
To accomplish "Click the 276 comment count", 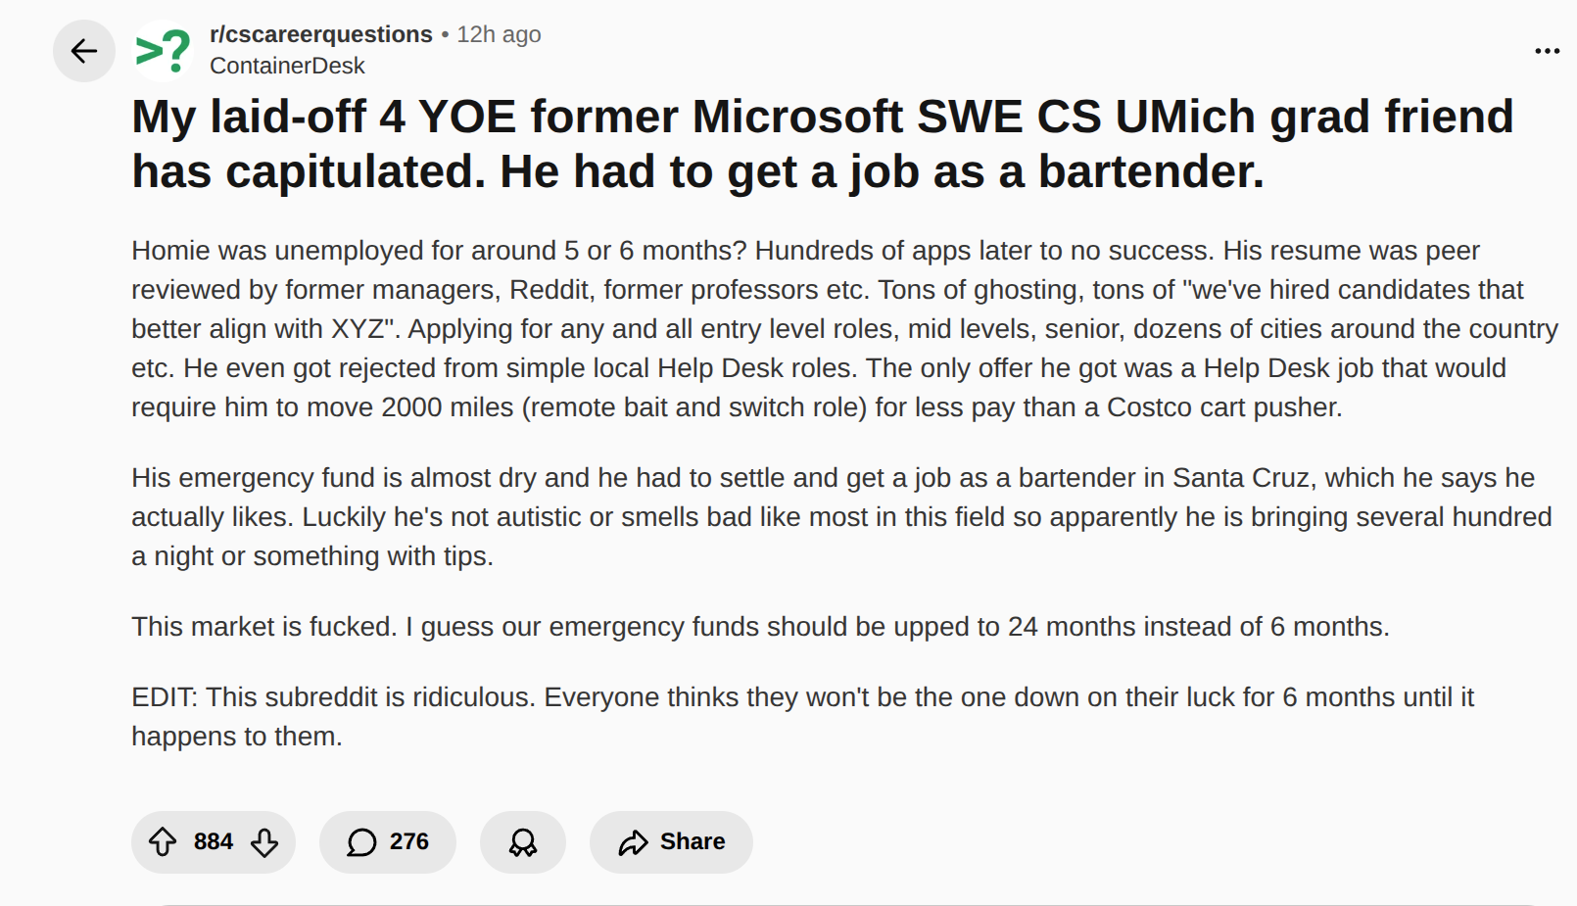I will 409,842.
